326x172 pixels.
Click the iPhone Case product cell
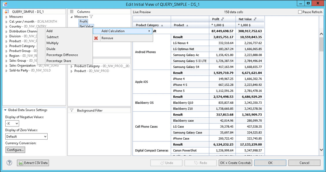tap(190, 138)
